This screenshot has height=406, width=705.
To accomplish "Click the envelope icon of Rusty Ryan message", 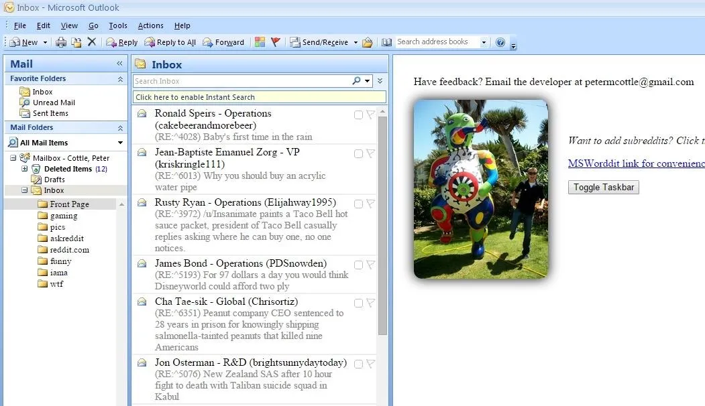I will coord(142,202).
